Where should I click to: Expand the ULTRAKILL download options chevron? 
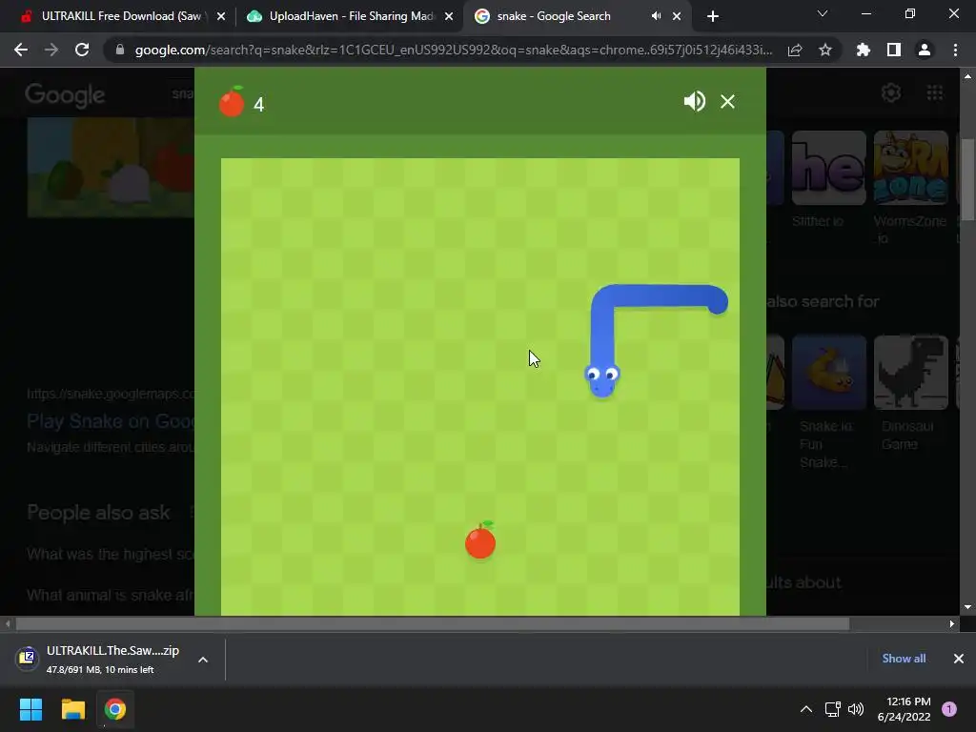(x=203, y=660)
